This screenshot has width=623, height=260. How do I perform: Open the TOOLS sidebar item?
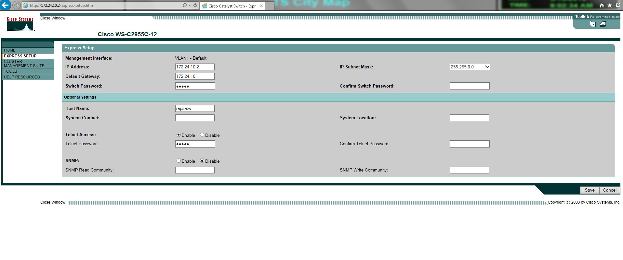pos(28,71)
